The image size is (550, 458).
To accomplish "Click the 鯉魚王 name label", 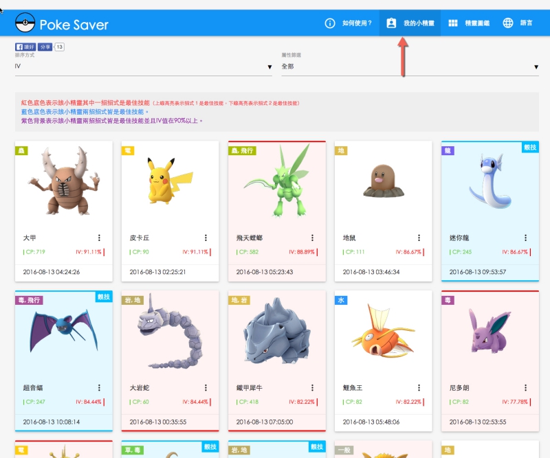I will tap(353, 388).
